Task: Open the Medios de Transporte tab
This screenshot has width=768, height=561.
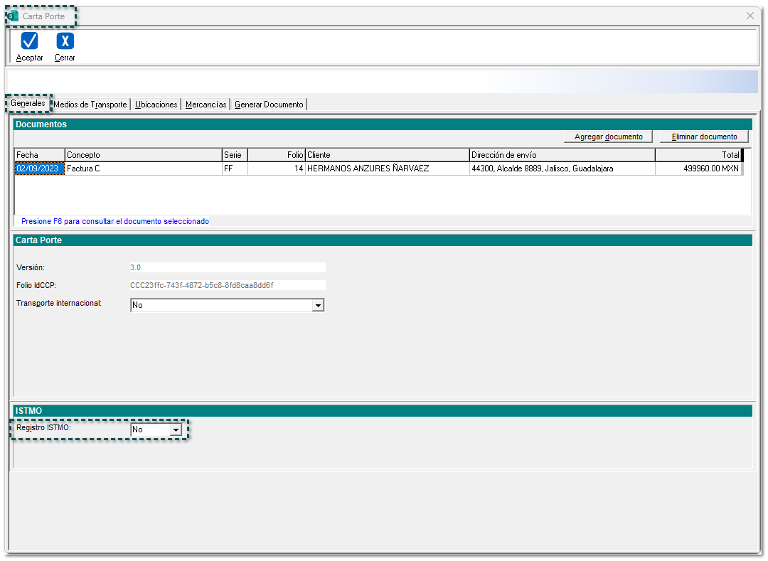Action: coord(90,105)
